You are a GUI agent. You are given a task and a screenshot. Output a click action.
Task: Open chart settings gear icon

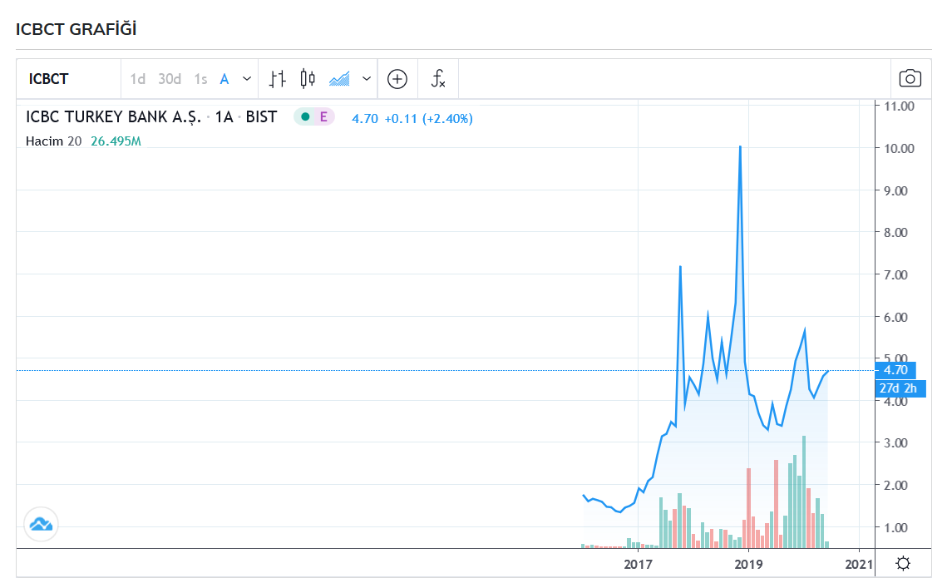tap(903, 564)
